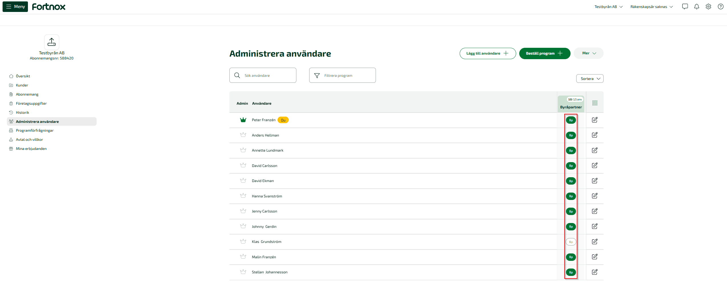Toggle admin crown for Annette Lundmark
The width and height of the screenshot is (727, 287).
[x=243, y=150]
